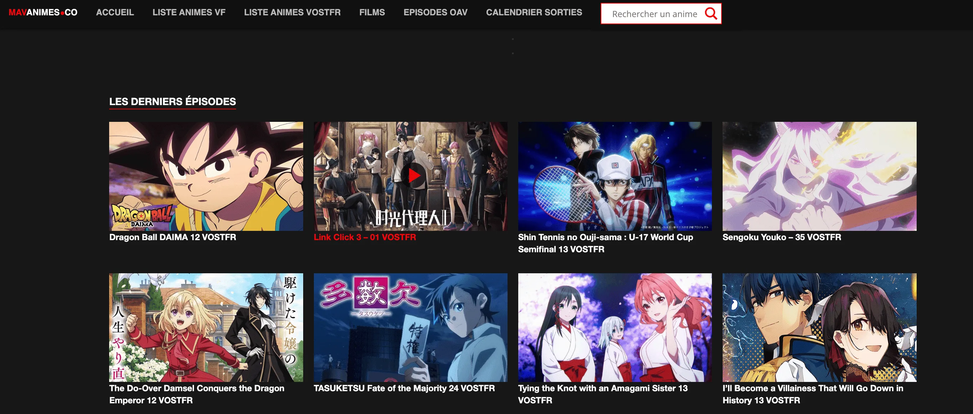Select the FILMS navigation item

pos(372,12)
